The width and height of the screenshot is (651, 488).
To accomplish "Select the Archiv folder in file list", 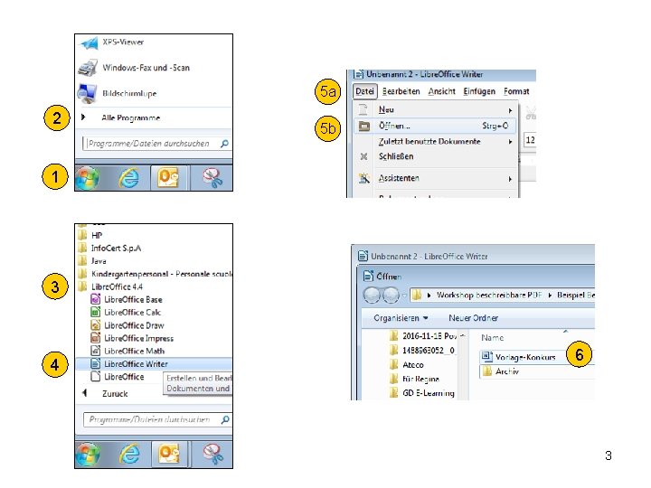I will [x=500, y=371].
